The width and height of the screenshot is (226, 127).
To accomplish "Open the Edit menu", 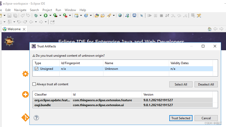I will [8, 10].
